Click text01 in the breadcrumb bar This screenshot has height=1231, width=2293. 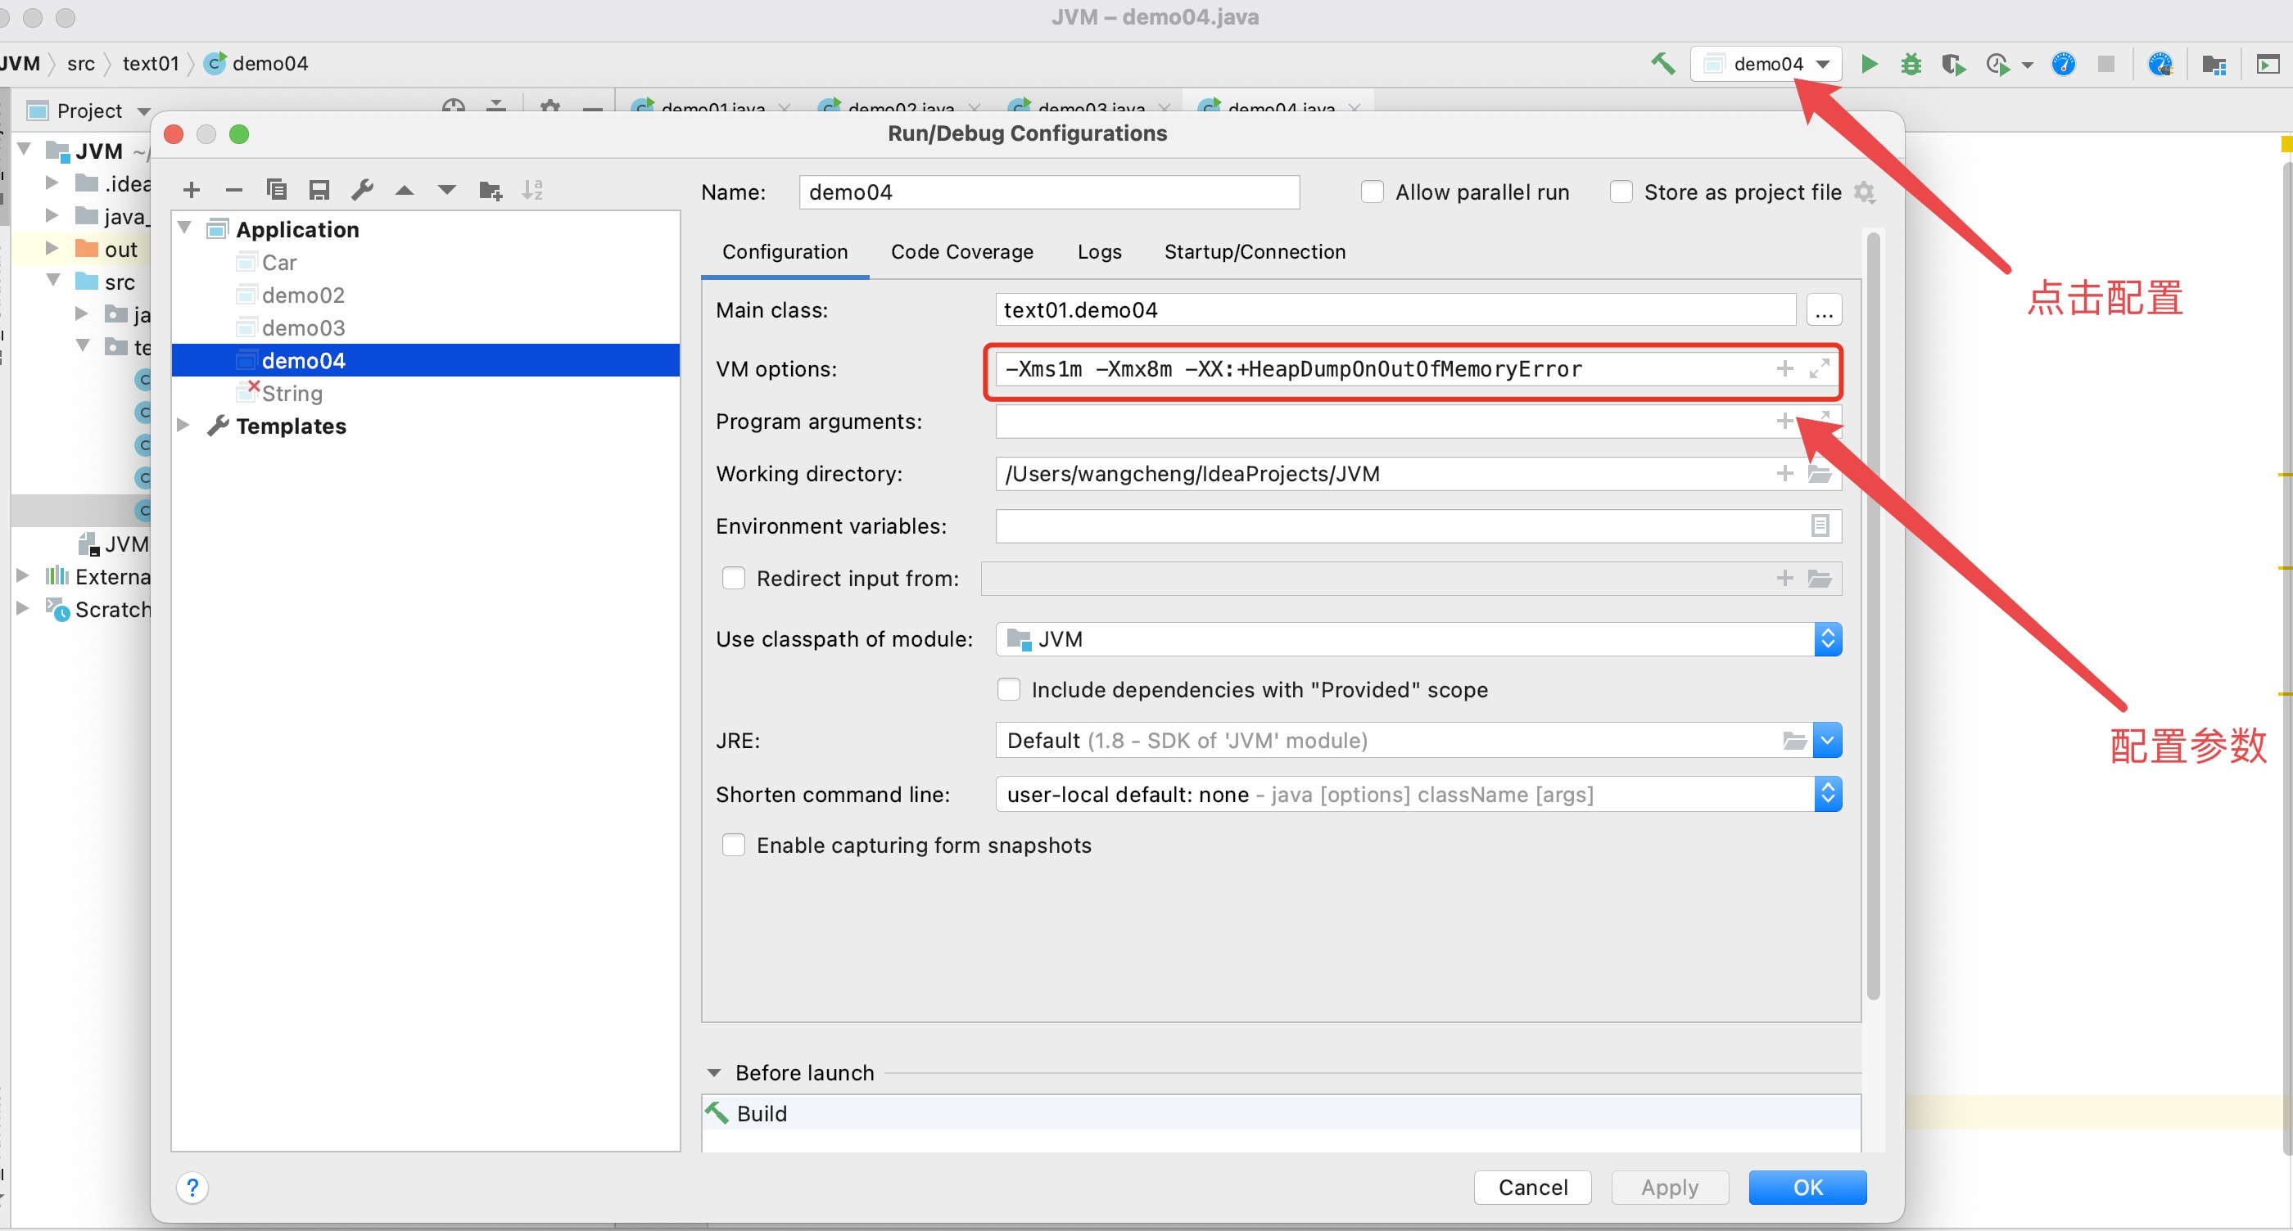pos(151,63)
